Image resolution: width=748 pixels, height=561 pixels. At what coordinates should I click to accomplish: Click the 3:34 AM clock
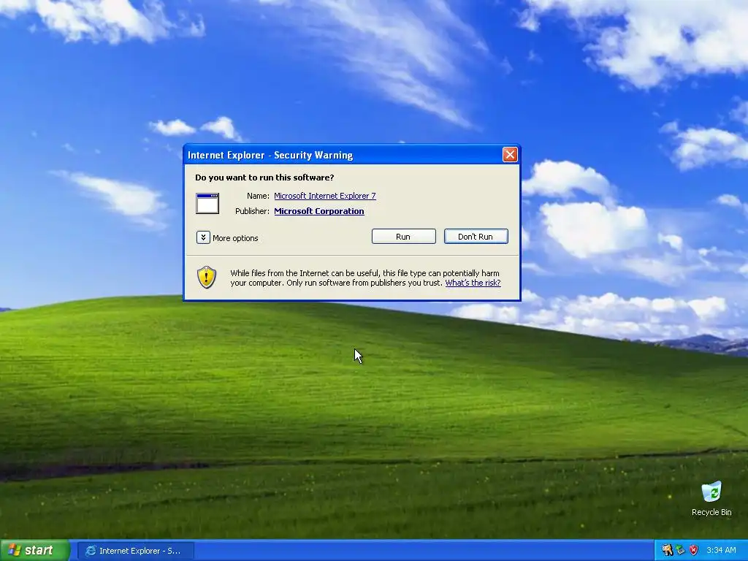[x=721, y=550]
